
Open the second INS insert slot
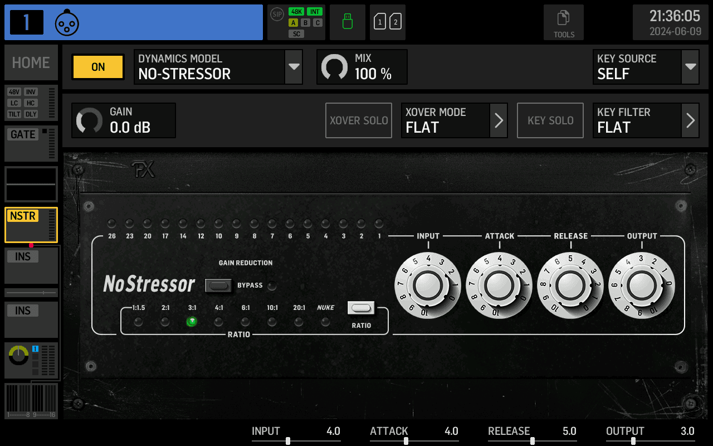(x=31, y=319)
